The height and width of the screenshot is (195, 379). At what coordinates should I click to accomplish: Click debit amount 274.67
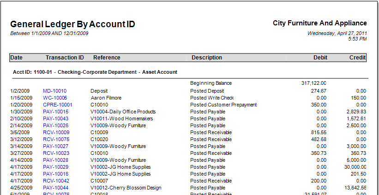tap(319, 91)
